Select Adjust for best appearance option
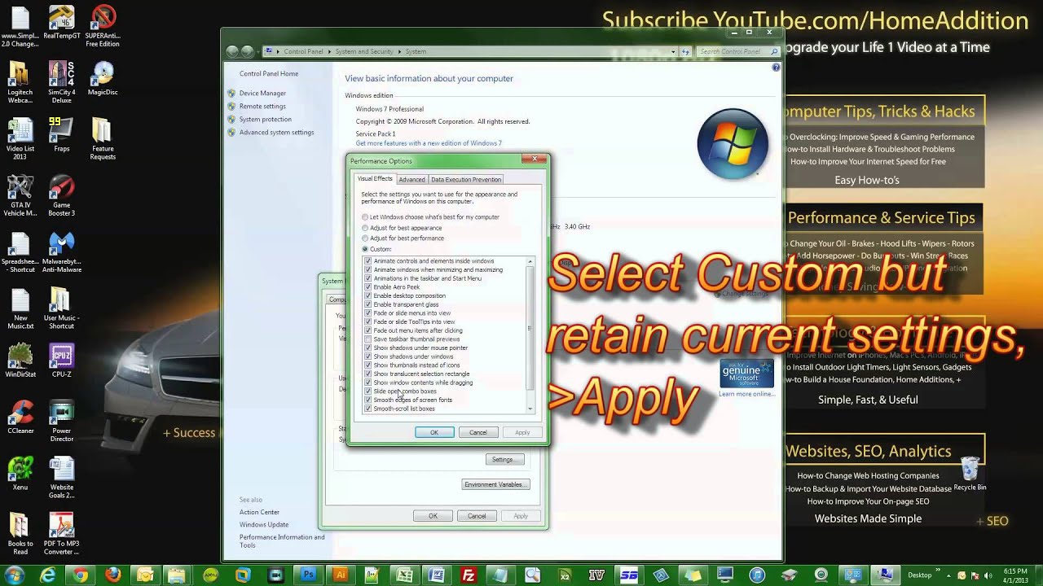1043x586 pixels. (x=365, y=228)
